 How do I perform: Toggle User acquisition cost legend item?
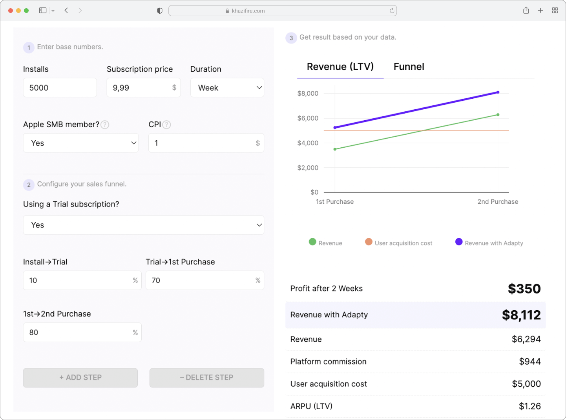pos(398,243)
